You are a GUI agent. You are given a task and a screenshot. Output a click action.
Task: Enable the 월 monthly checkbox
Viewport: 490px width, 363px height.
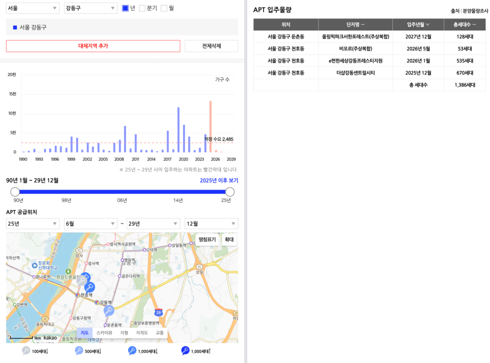tap(164, 8)
